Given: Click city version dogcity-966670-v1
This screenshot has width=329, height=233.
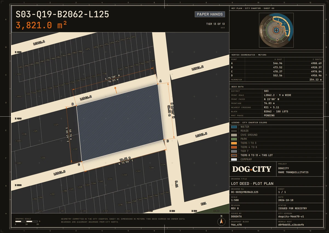Looking at the screenshot, I should 291,217.
